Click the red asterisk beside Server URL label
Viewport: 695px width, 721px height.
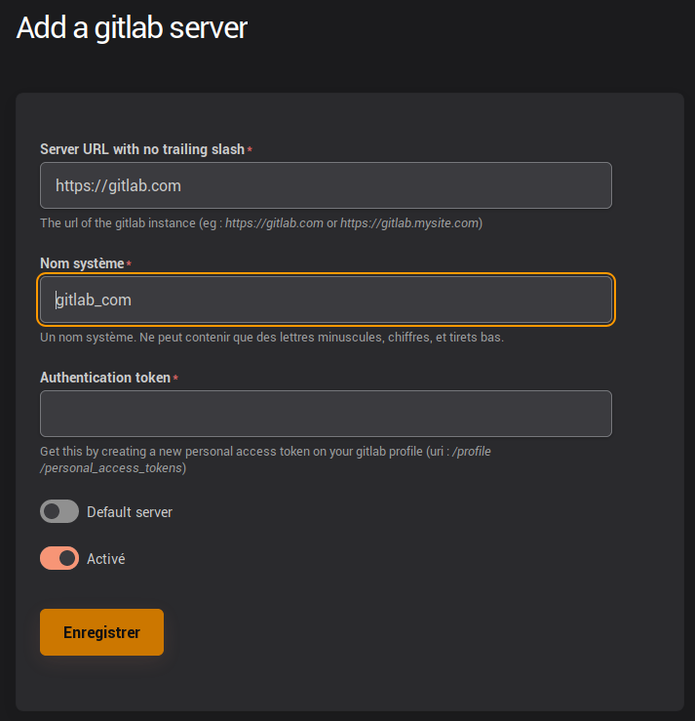(x=250, y=150)
